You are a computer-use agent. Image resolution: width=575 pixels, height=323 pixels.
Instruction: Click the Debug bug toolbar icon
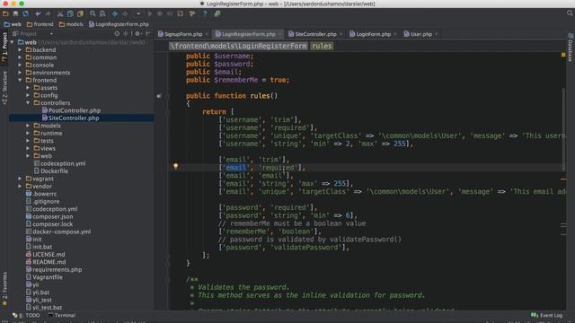(x=160, y=14)
